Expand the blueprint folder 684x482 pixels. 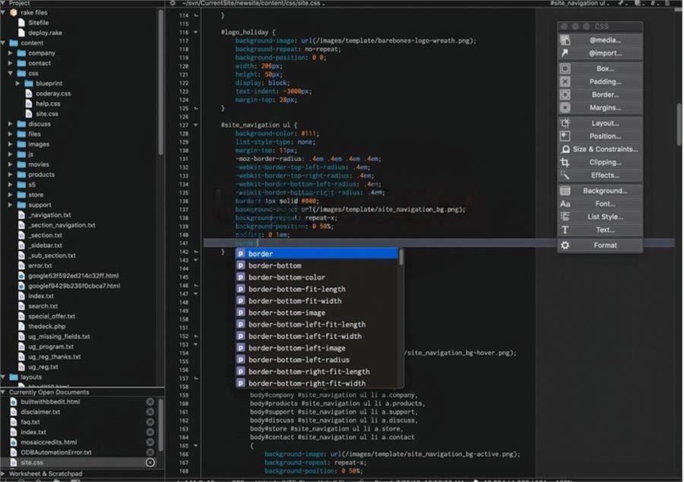pos(18,84)
